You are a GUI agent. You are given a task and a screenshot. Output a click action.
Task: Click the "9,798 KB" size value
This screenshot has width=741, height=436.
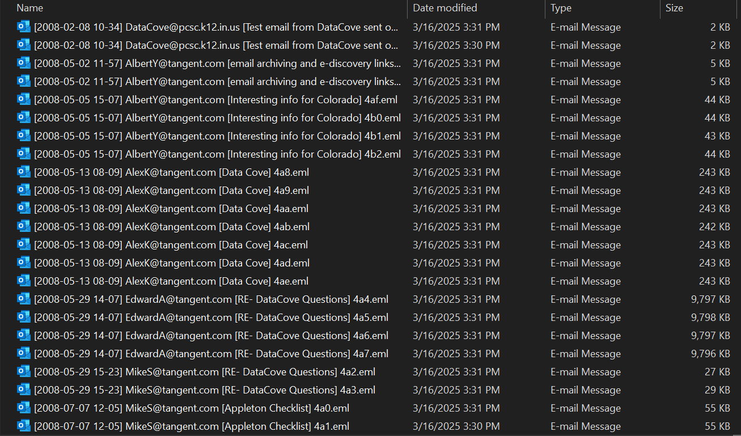pyautogui.click(x=710, y=318)
